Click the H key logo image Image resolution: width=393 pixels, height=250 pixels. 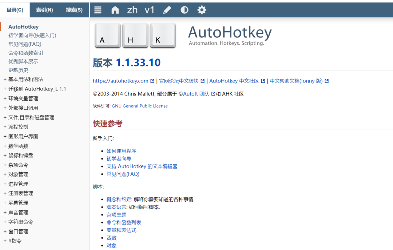(135, 35)
